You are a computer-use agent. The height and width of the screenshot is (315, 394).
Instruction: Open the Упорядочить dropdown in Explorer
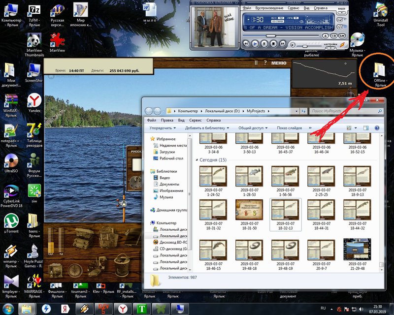(x=163, y=128)
